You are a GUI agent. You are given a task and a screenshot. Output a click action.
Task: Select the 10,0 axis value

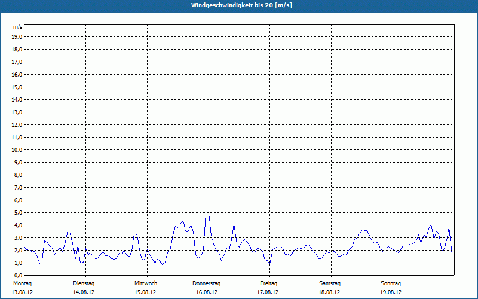click(x=17, y=150)
